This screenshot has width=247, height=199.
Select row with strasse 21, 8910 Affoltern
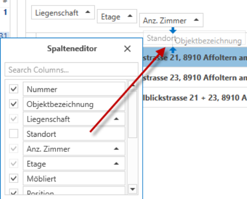click(x=195, y=57)
